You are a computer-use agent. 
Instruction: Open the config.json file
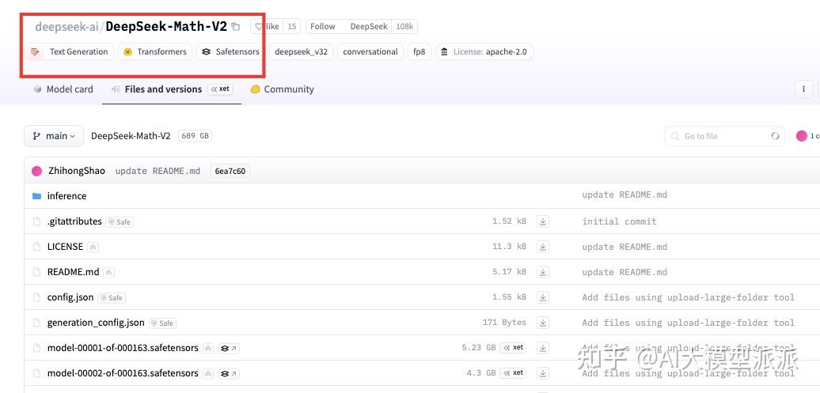[70, 297]
